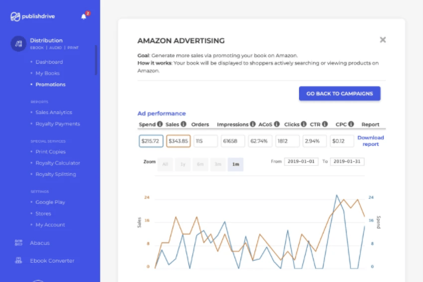
Task: Click Download report link
Action: [x=371, y=141]
